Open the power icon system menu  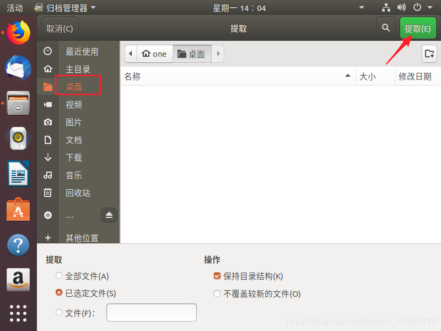pyautogui.click(x=417, y=7)
